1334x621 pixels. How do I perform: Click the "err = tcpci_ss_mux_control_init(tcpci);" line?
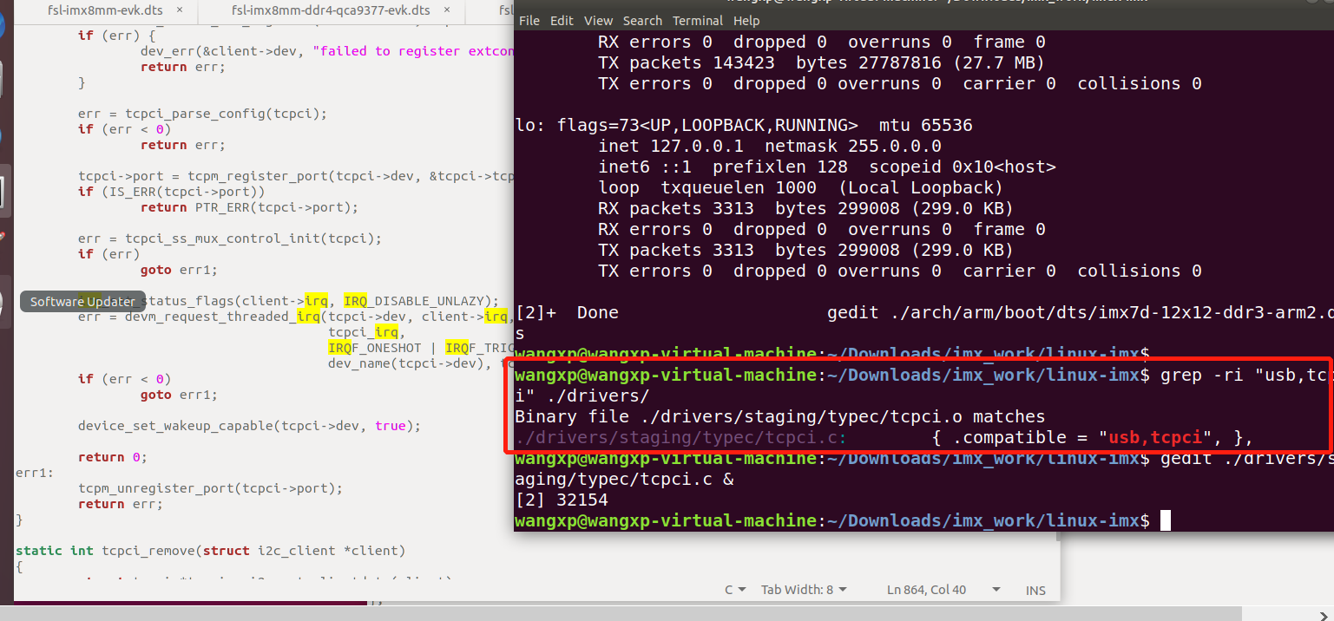coord(230,239)
